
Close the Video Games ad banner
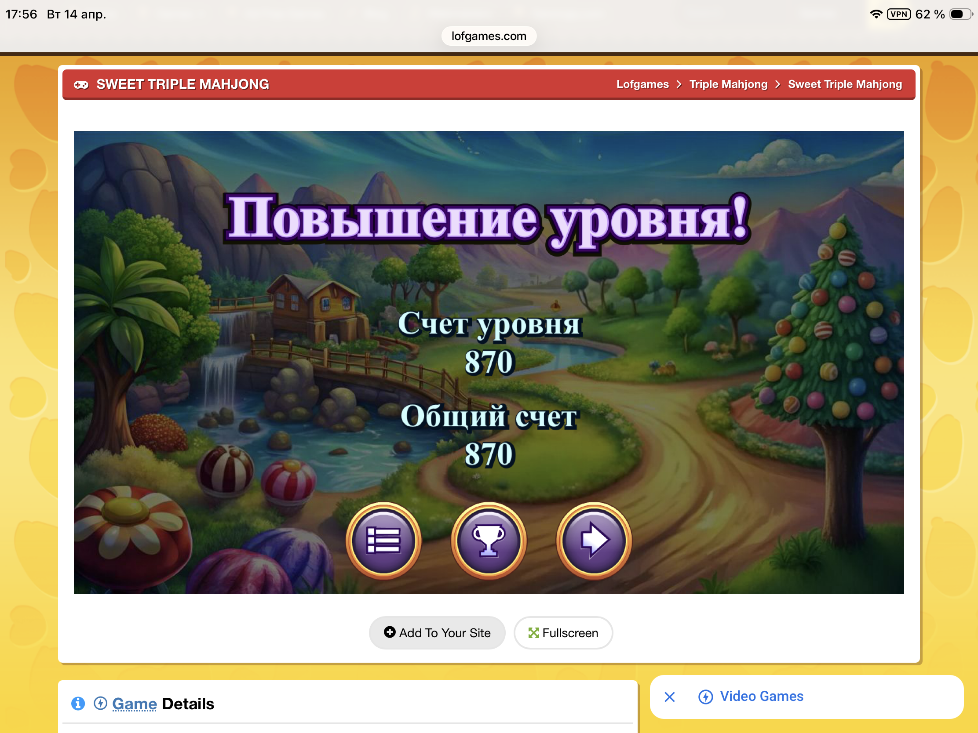(x=669, y=697)
